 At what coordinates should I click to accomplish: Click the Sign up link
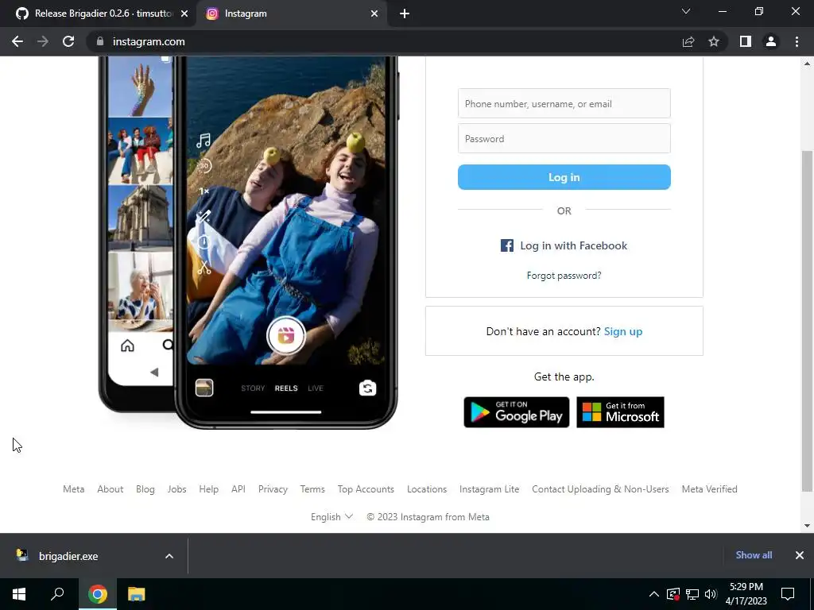(x=623, y=331)
